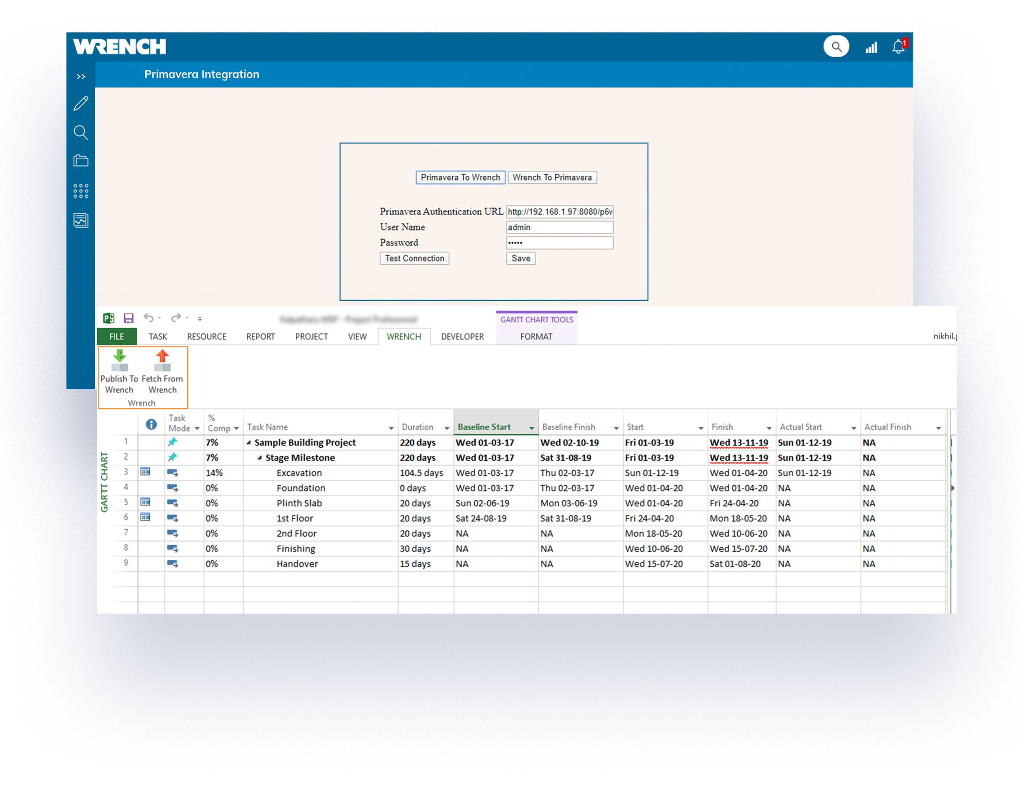
Task: Open the FILE tab
Action: [x=117, y=337]
